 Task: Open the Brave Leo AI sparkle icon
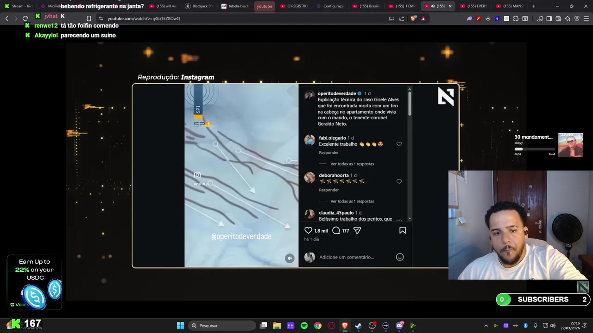(x=568, y=18)
